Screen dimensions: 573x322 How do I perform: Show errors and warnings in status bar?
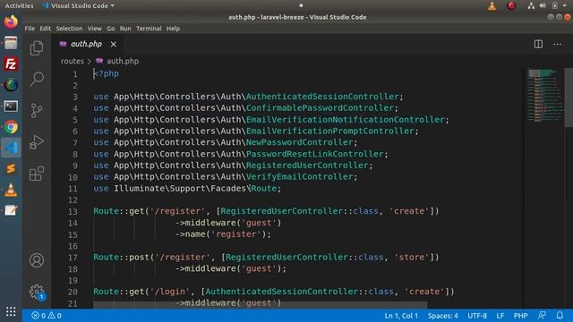[47, 316]
